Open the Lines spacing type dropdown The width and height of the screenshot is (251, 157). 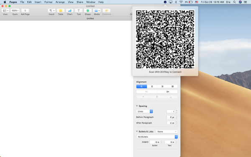coord(145,111)
